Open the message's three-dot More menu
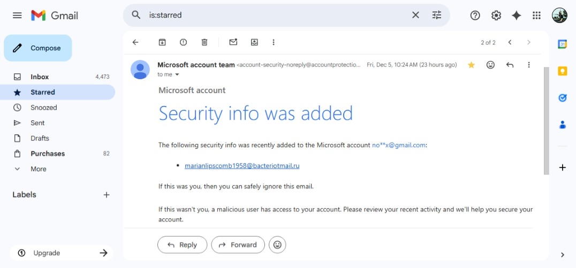Screen dimensions: 576x268 (x=529, y=65)
